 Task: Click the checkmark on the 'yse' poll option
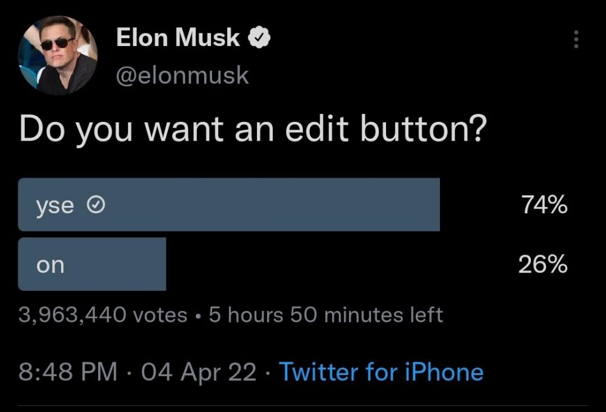click(x=96, y=204)
